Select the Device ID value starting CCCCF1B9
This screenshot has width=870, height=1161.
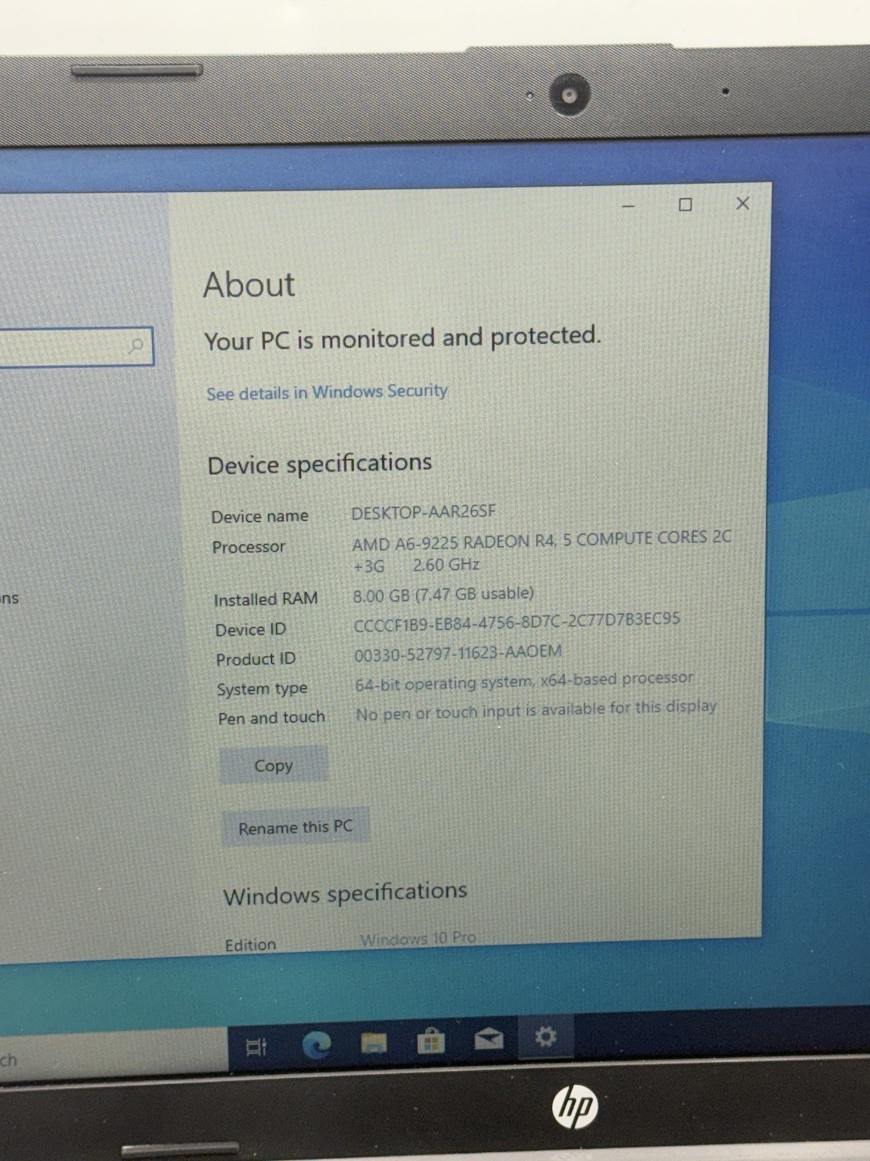[517, 622]
